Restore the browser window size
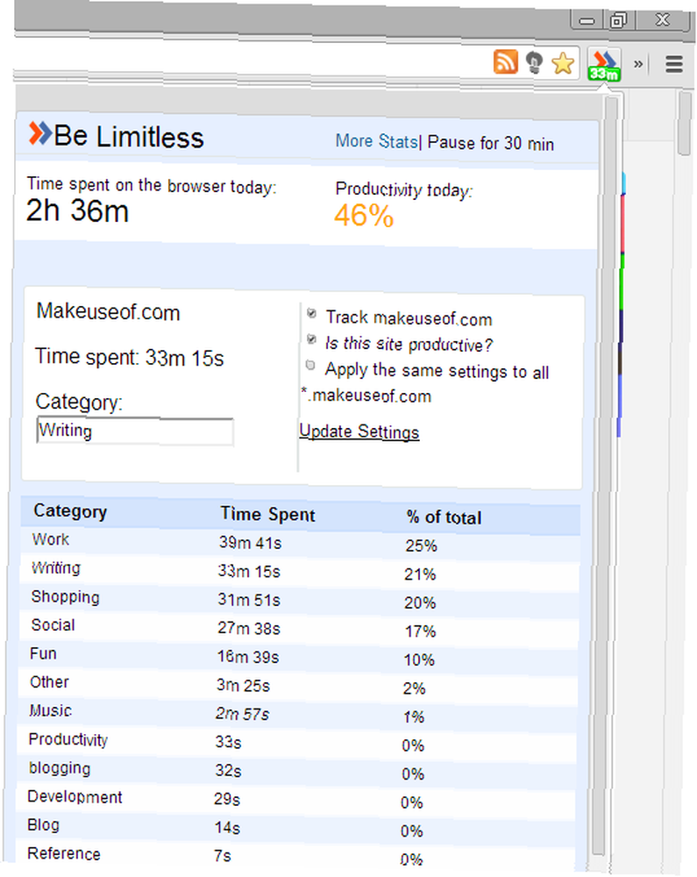697x877 pixels. tap(618, 21)
